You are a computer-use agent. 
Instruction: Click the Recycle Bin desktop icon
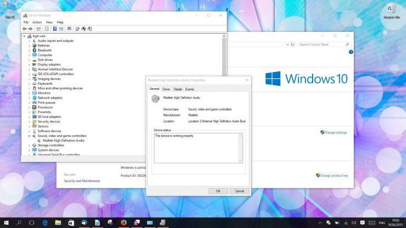tap(391, 11)
